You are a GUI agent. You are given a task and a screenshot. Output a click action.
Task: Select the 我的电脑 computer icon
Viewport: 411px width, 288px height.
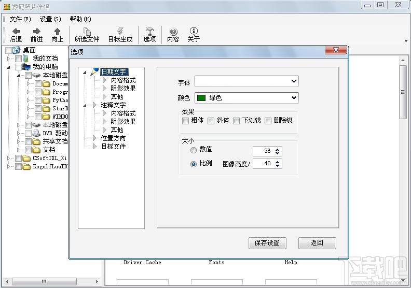(x=26, y=67)
